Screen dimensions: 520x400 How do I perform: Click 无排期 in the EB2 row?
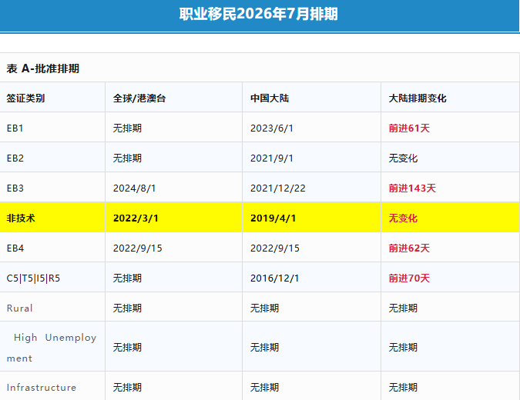coord(127,158)
